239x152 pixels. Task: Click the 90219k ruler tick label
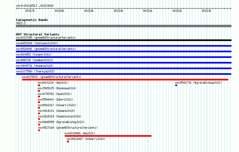[x=89, y=11]
